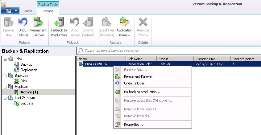Screen dimensions: 261x135
Task: Select Backups in the tree
Action: (x=21, y=76)
